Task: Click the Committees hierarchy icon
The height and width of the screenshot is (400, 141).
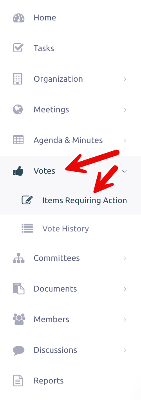Action: point(18,258)
